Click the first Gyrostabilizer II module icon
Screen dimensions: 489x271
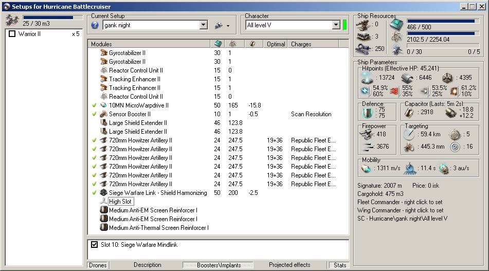(103, 52)
